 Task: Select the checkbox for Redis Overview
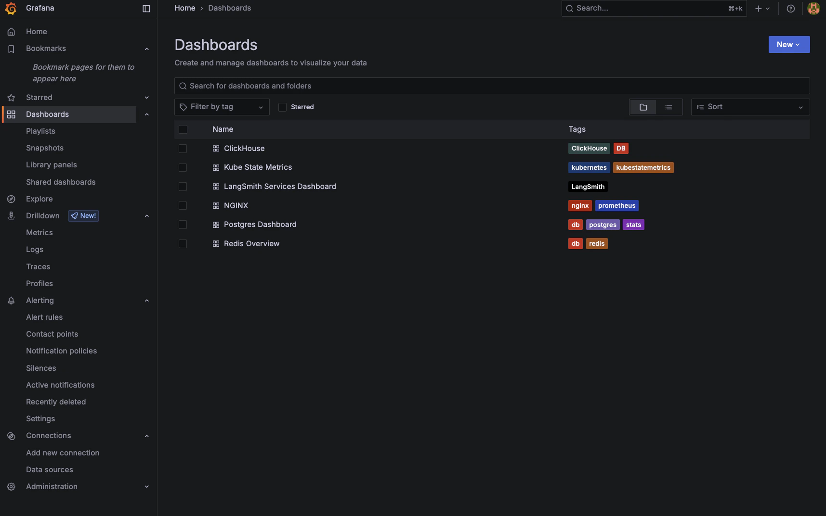coord(183,244)
